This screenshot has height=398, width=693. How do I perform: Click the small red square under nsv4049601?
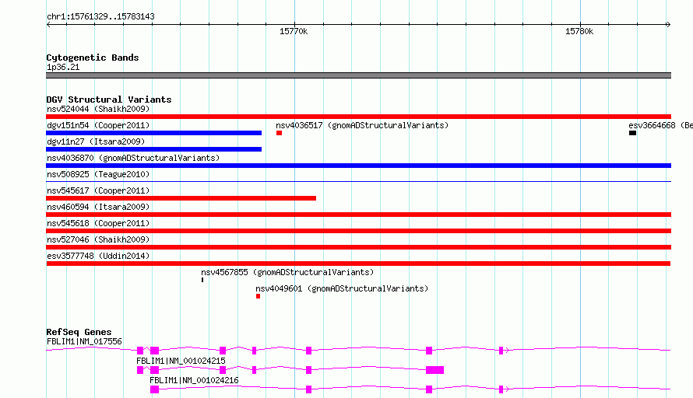pos(258,296)
